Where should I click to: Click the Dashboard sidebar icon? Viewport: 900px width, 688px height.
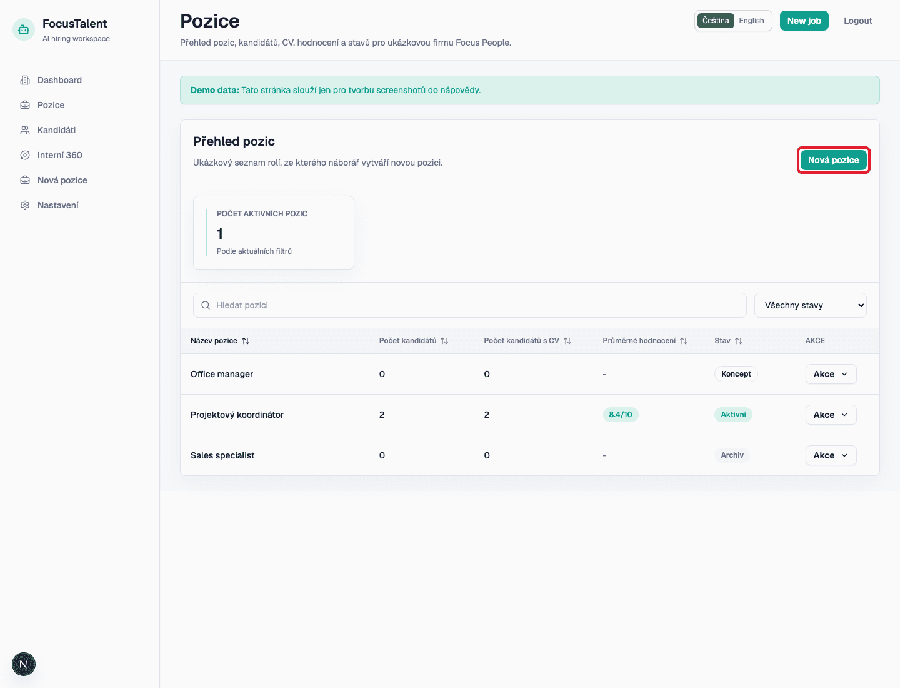coord(25,80)
